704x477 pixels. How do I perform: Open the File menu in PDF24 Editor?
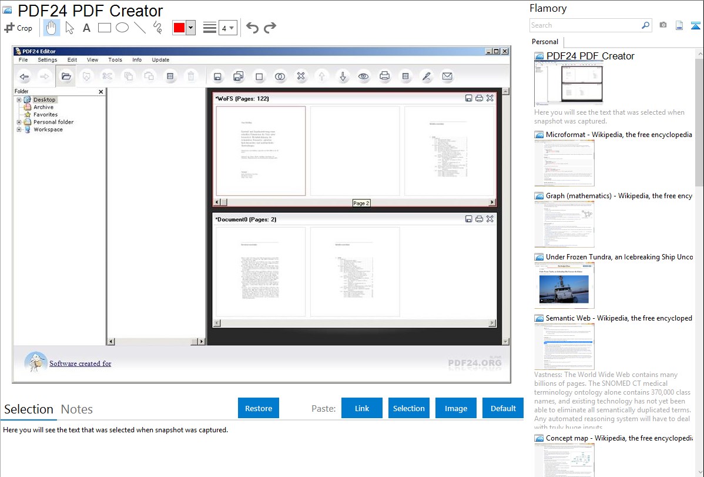pyautogui.click(x=23, y=60)
